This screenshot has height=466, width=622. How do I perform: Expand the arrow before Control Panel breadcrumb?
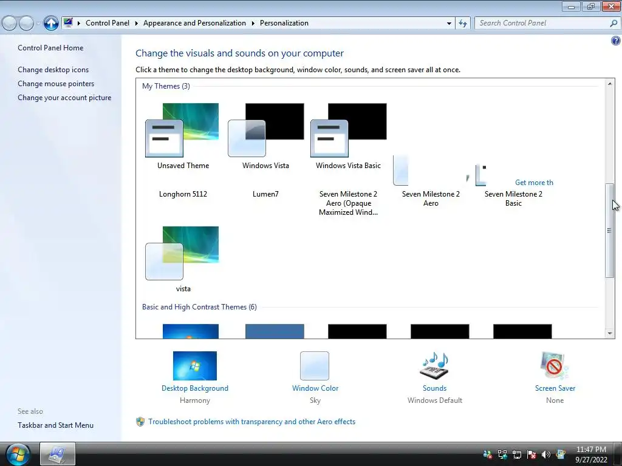78,24
